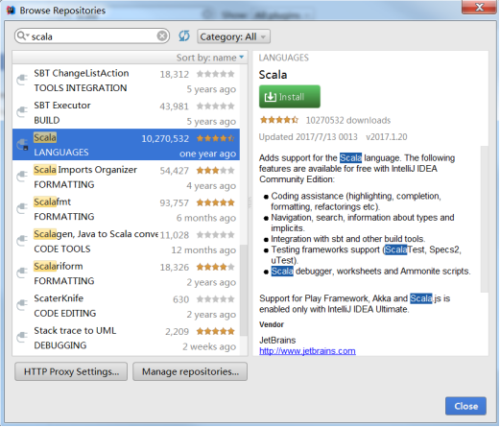Click the Vendor heading

[x=272, y=324]
